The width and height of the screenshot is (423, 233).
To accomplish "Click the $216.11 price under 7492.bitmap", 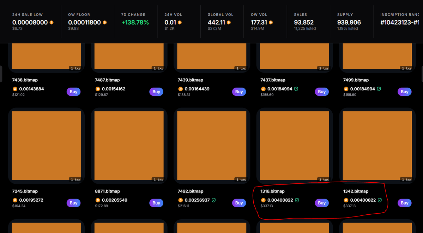I will pos(183,206).
